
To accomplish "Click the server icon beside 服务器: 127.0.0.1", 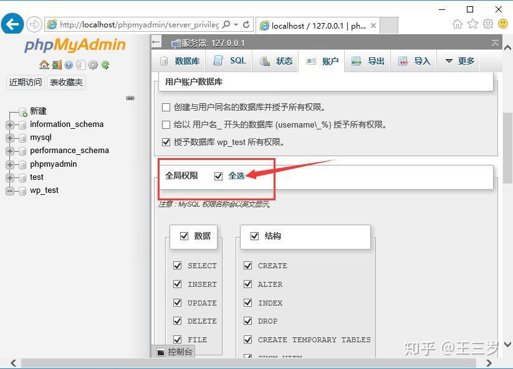I will coord(176,44).
